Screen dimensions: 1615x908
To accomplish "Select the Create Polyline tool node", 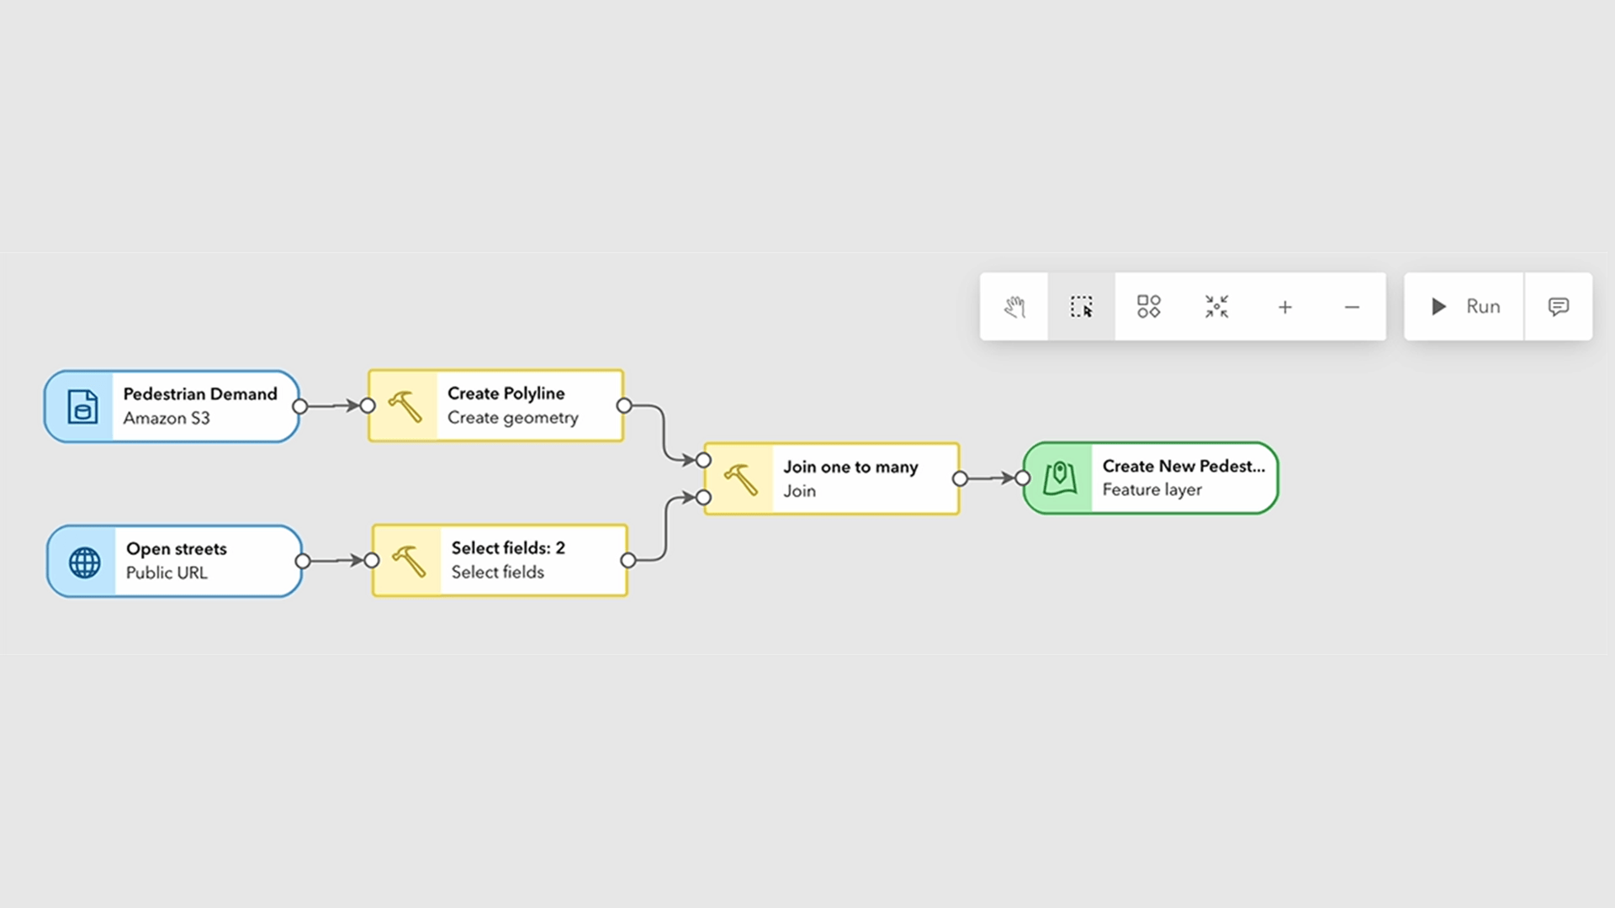I will point(513,406).
